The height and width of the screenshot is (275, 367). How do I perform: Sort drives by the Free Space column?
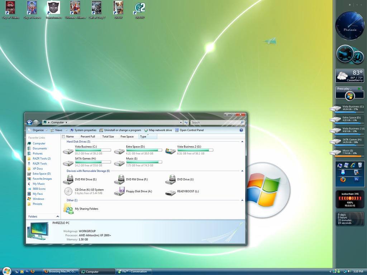[x=127, y=136]
